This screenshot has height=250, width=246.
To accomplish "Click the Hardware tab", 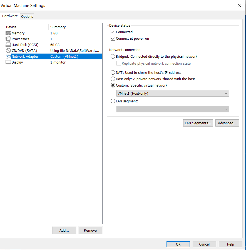I will [10, 16].
